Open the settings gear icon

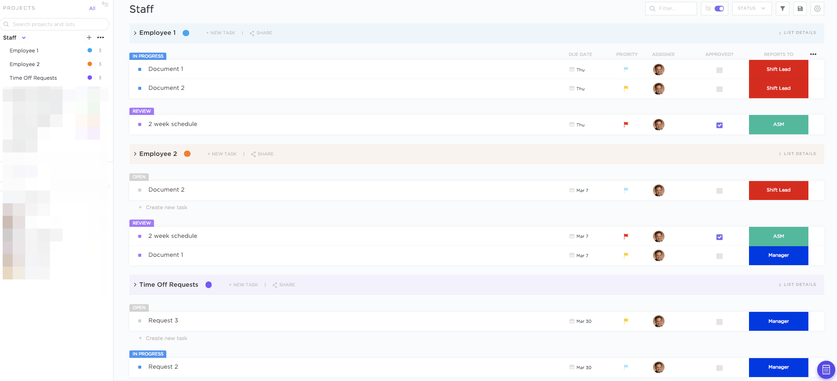[x=817, y=8]
